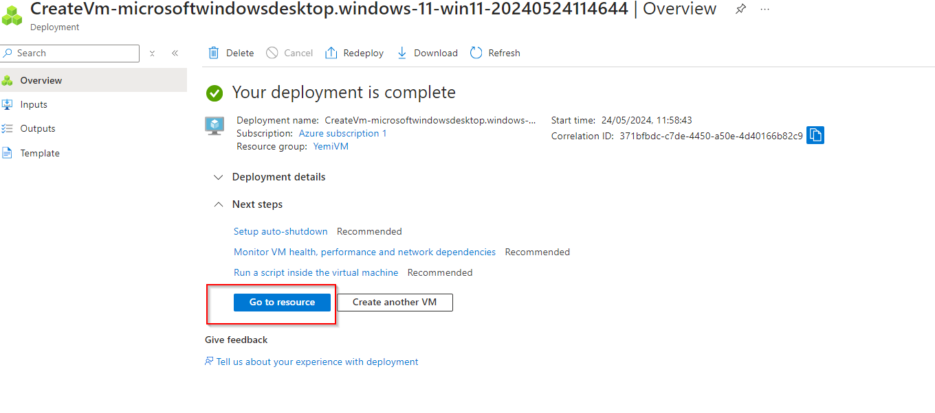This screenshot has width=935, height=413.
Task: Open the Setup auto-shutdown link
Action: 280,231
